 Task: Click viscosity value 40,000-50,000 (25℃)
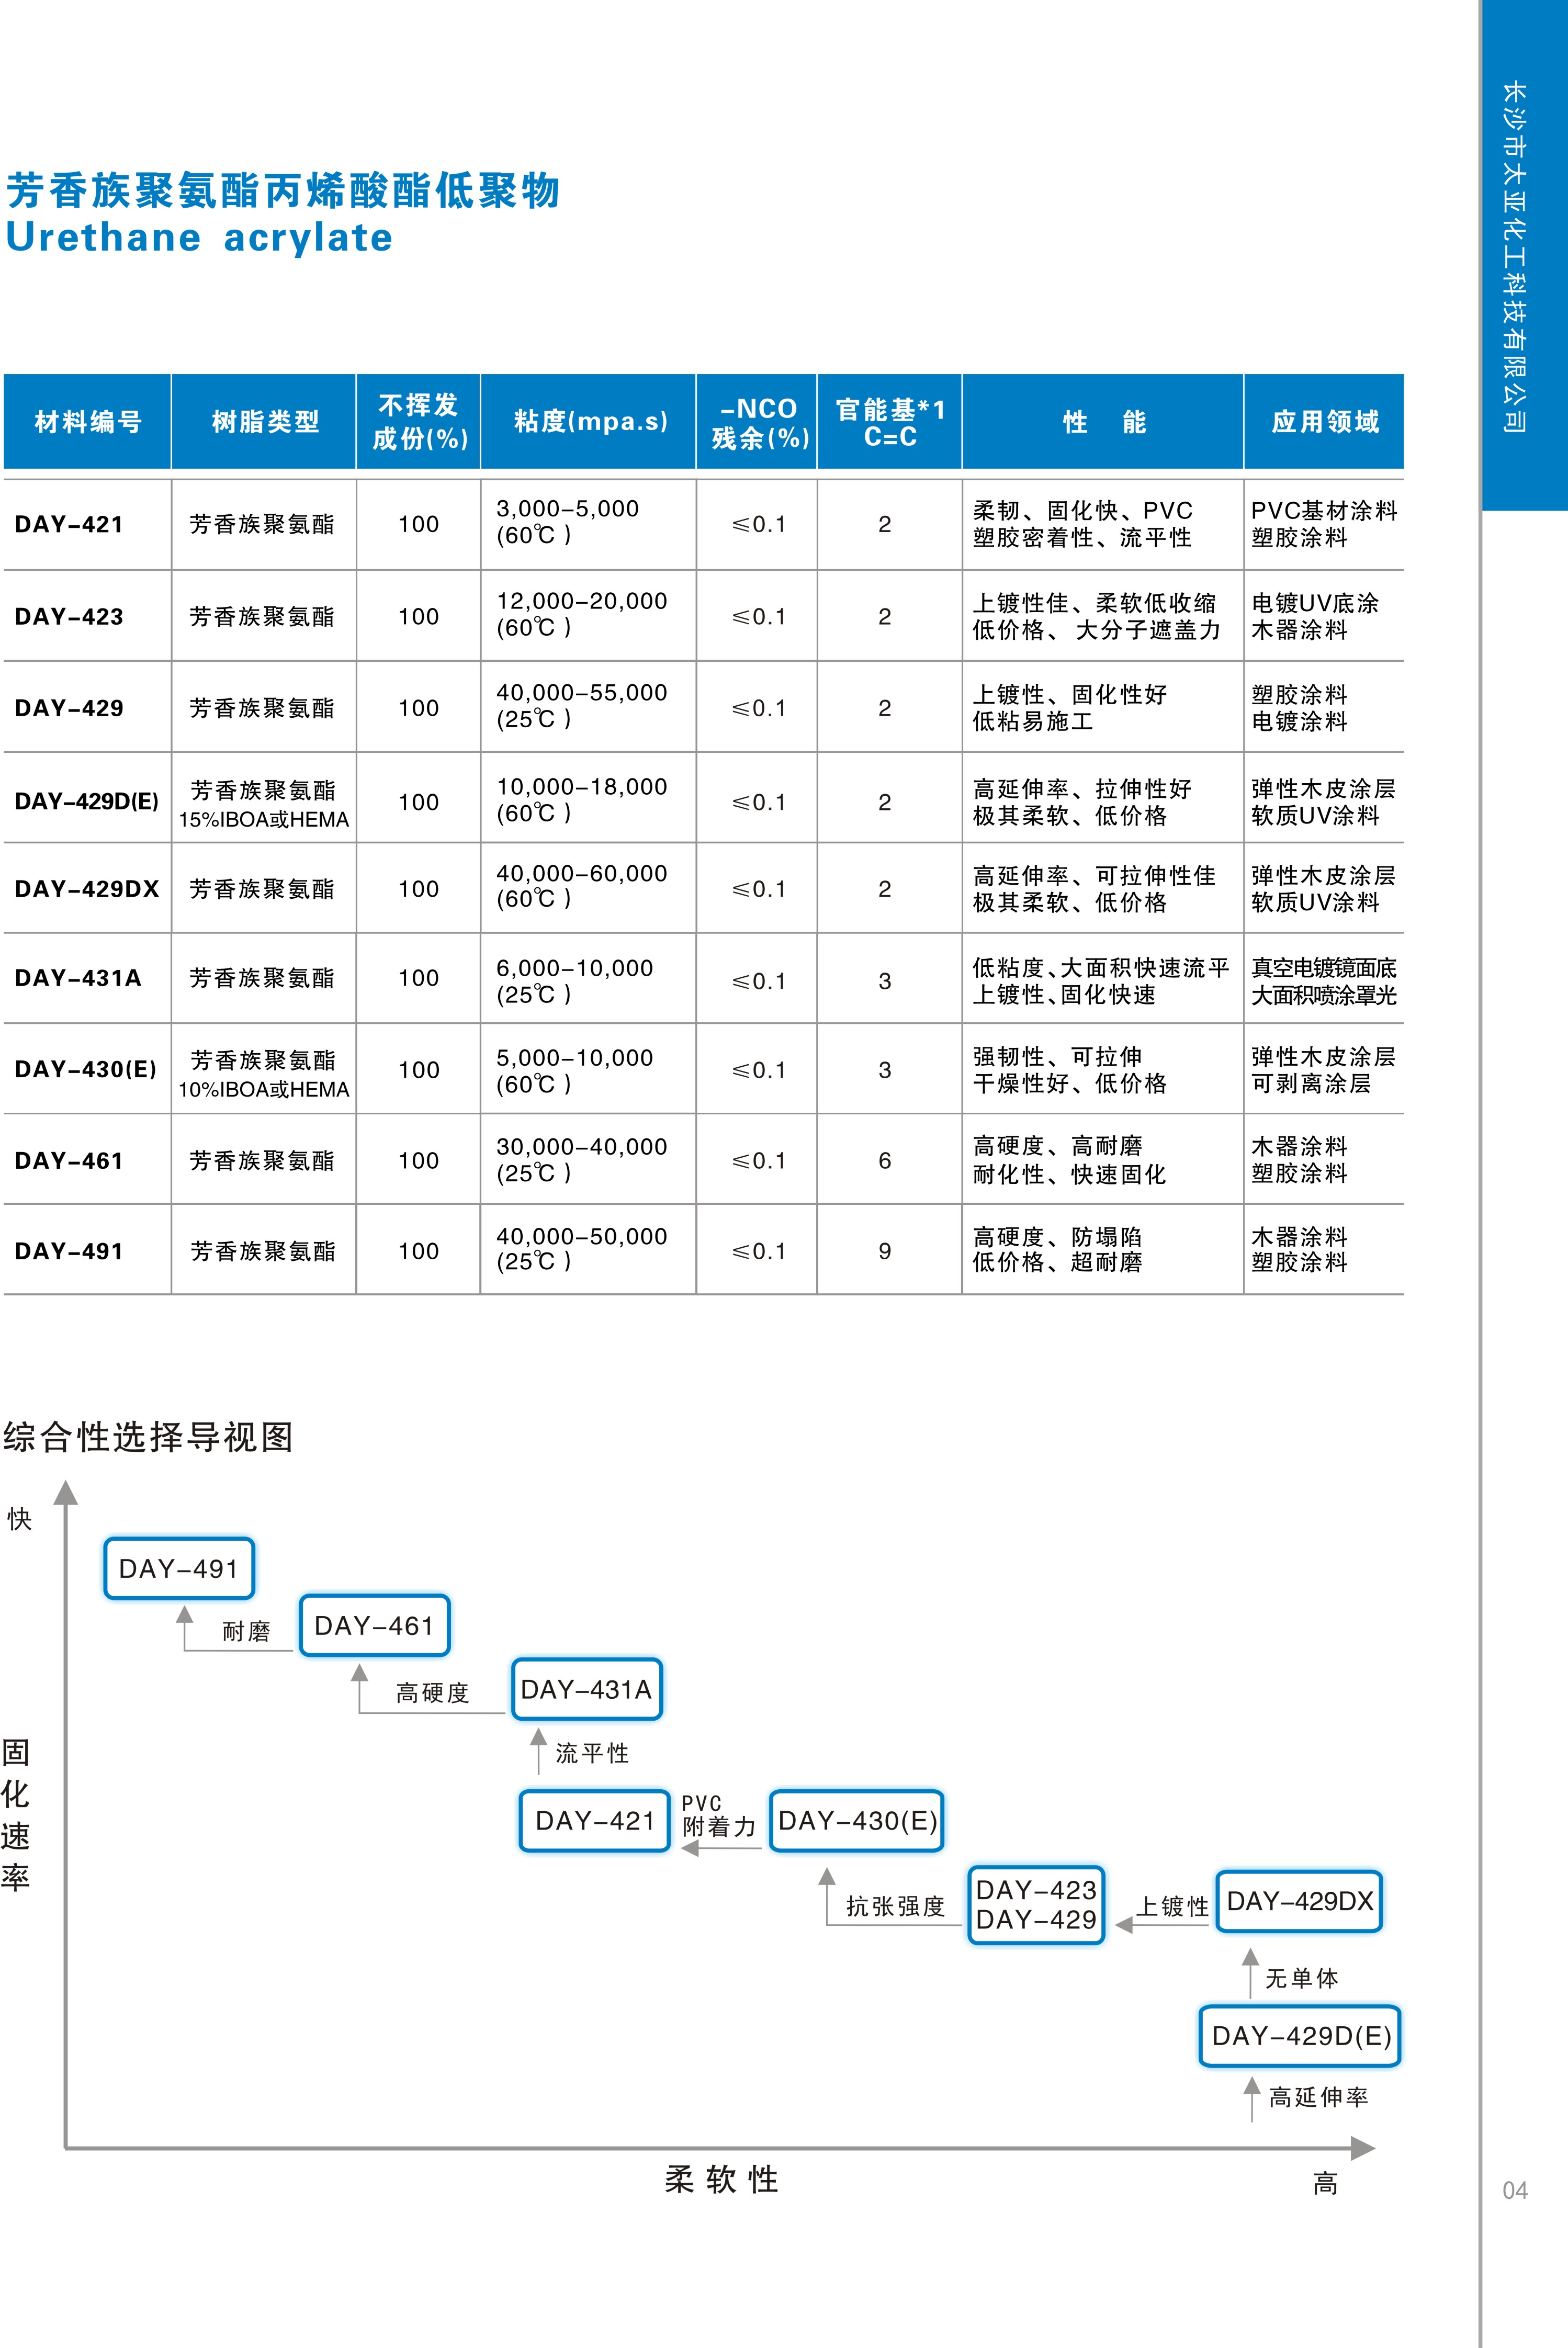581,1248
